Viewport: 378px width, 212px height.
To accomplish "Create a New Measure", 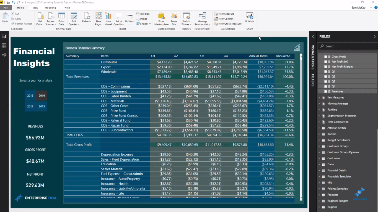I will coord(224,14).
